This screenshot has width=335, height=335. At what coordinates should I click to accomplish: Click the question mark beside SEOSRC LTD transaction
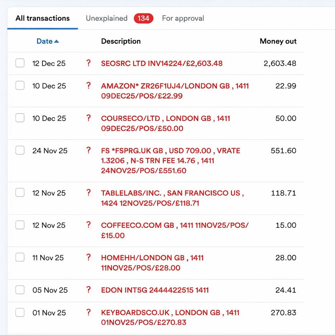(88, 63)
